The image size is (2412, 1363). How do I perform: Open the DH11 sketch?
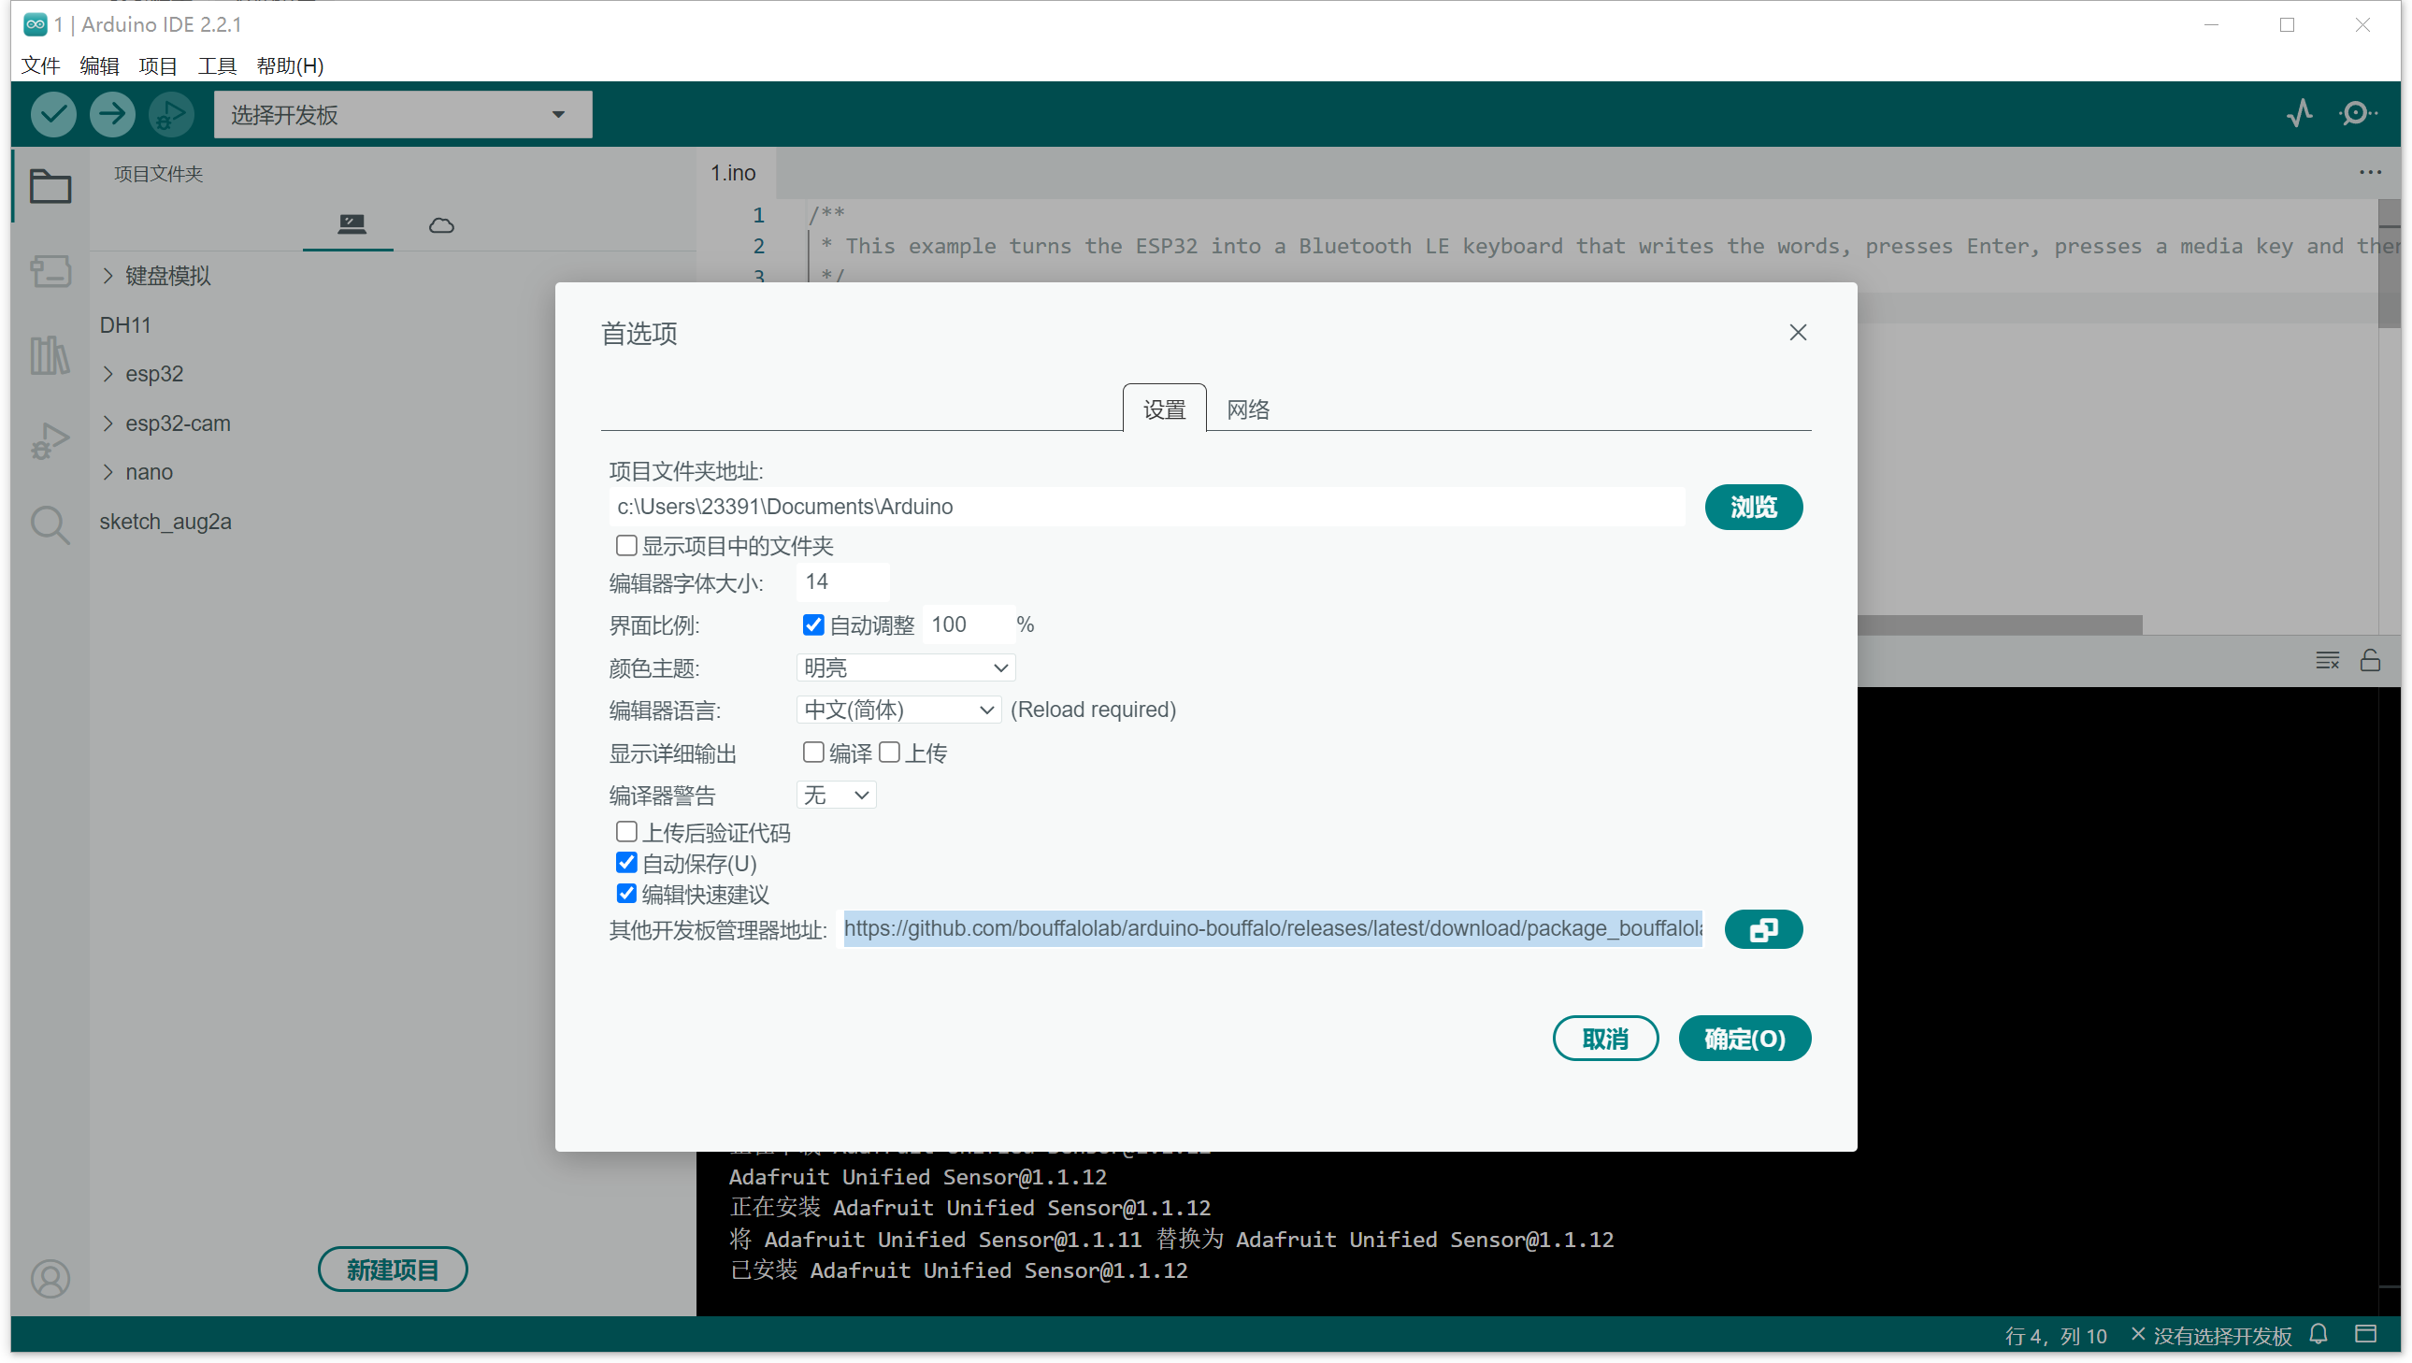[125, 324]
